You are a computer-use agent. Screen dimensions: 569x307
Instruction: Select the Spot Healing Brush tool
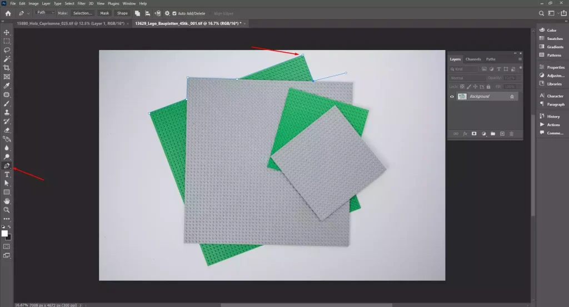pyautogui.click(x=7, y=94)
